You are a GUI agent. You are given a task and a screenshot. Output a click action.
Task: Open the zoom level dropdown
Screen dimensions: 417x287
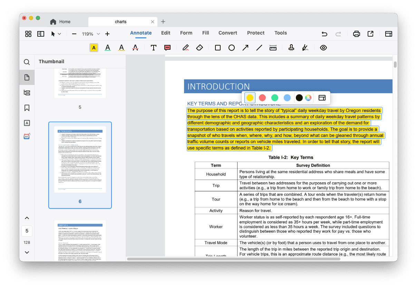pyautogui.click(x=98, y=34)
